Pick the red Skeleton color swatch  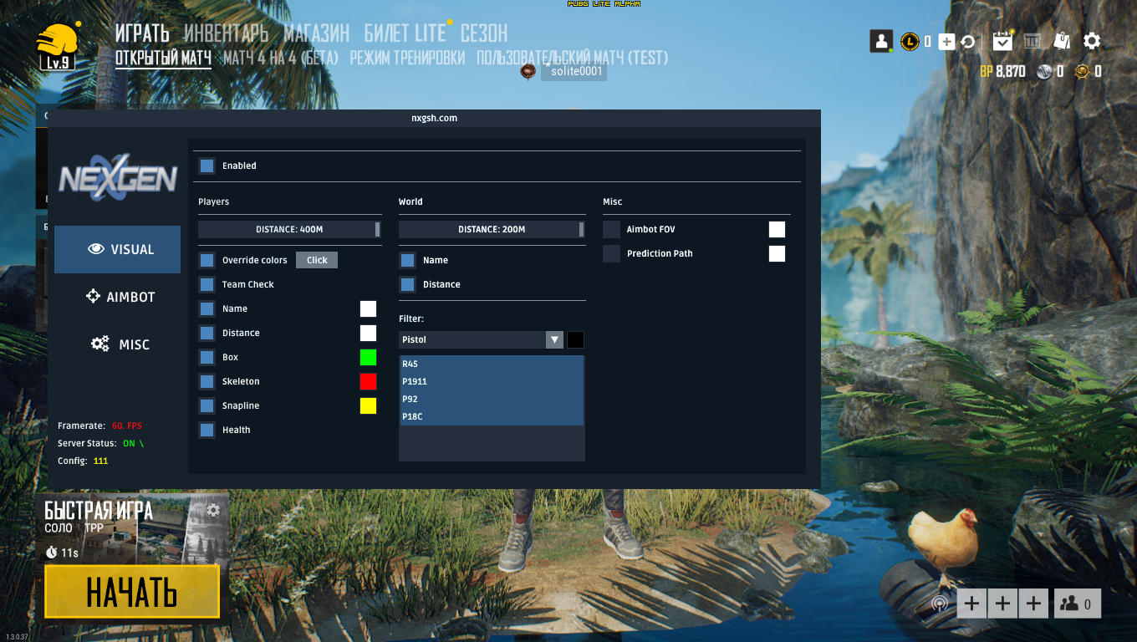(x=368, y=381)
